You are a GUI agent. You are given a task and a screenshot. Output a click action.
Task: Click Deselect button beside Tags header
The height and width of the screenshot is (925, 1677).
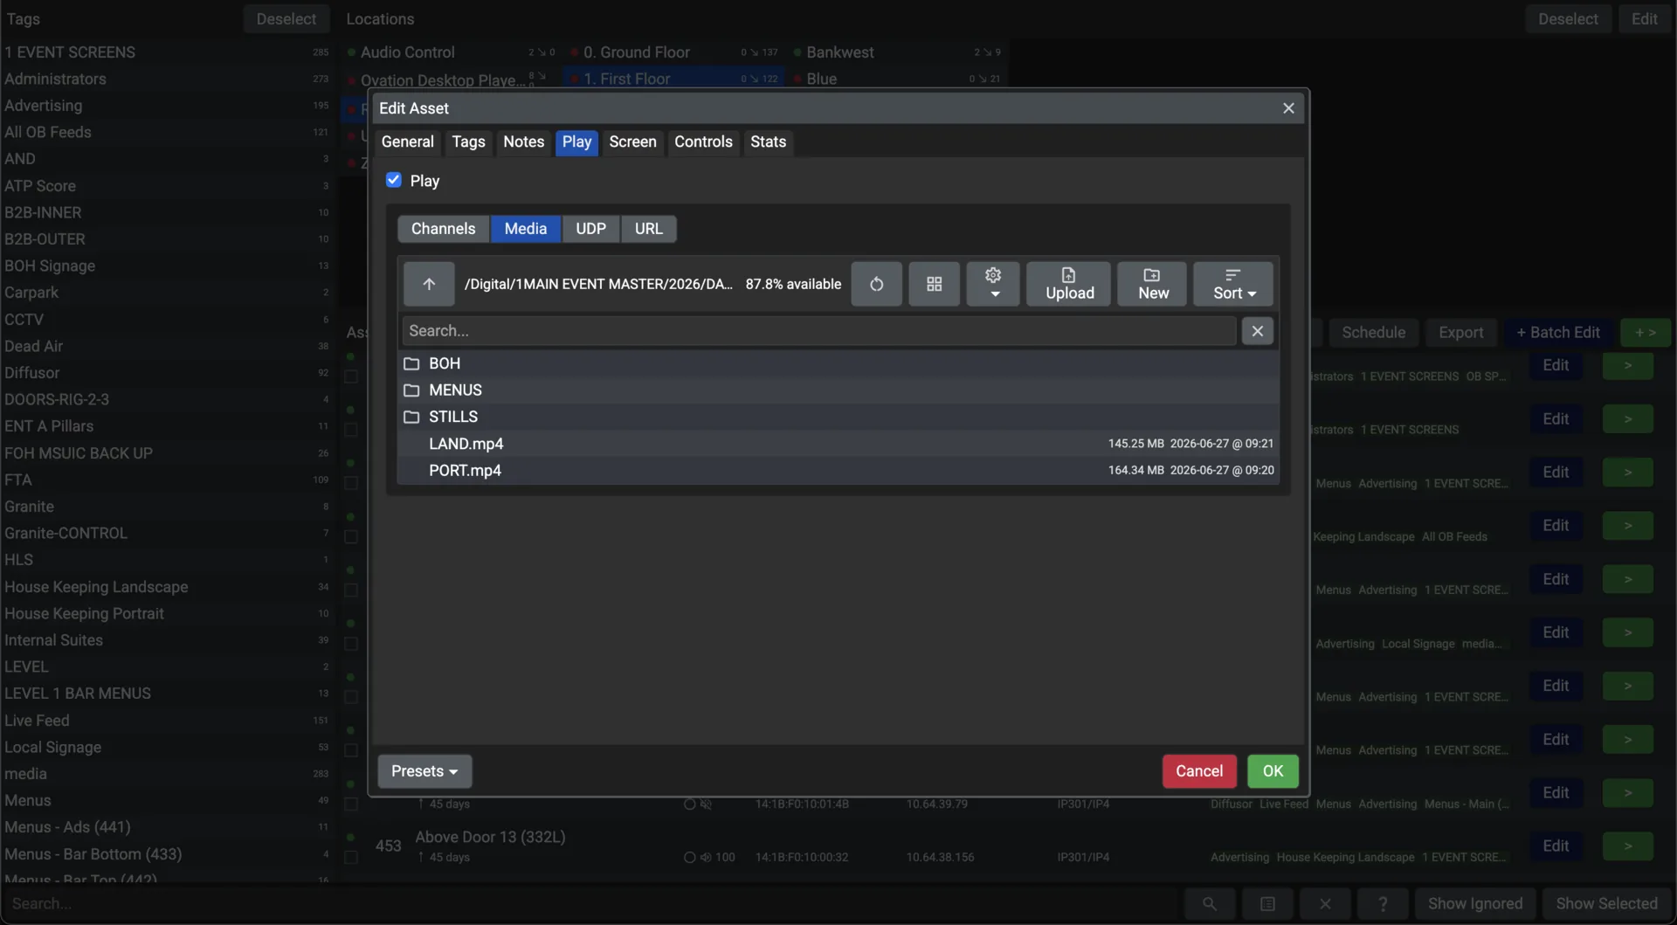[x=286, y=19]
